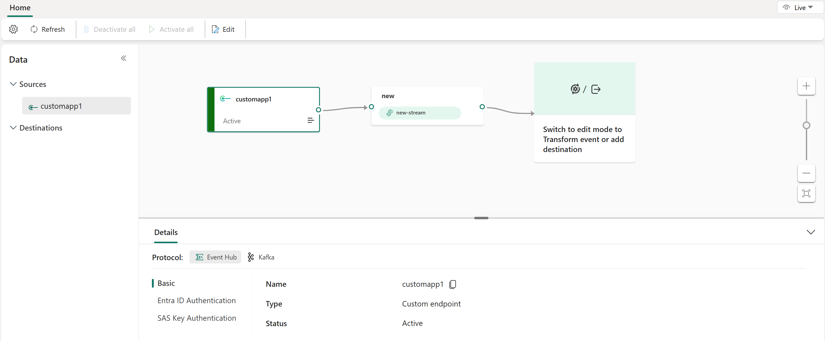
Task: Click Entra ID Authentication link
Action: click(196, 300)
